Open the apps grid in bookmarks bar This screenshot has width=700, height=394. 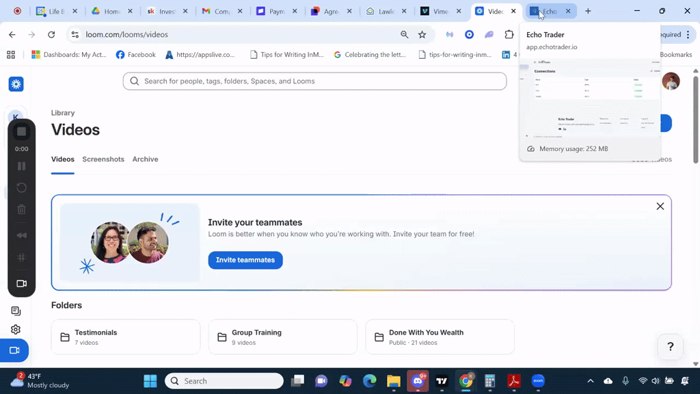point(11,55)
